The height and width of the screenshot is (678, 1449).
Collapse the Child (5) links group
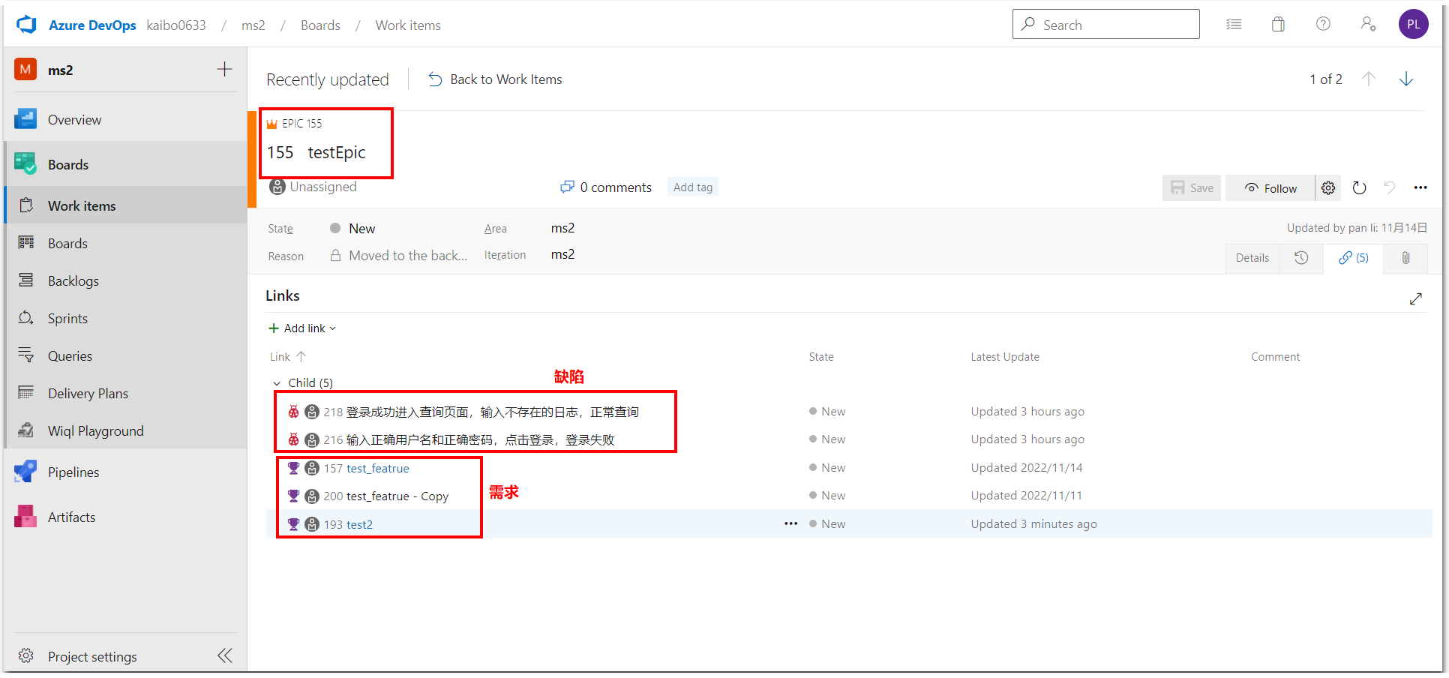[277, 382]
